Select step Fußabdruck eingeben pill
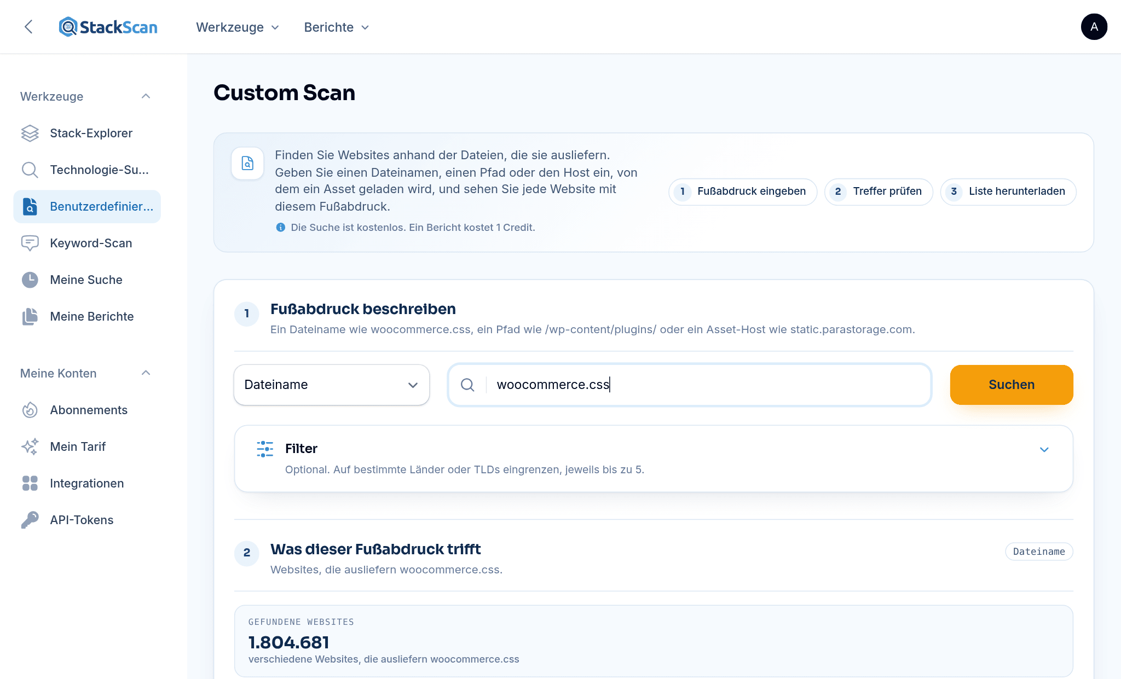Viewport: 1121px width, 679px height. [x=743, y=191]
